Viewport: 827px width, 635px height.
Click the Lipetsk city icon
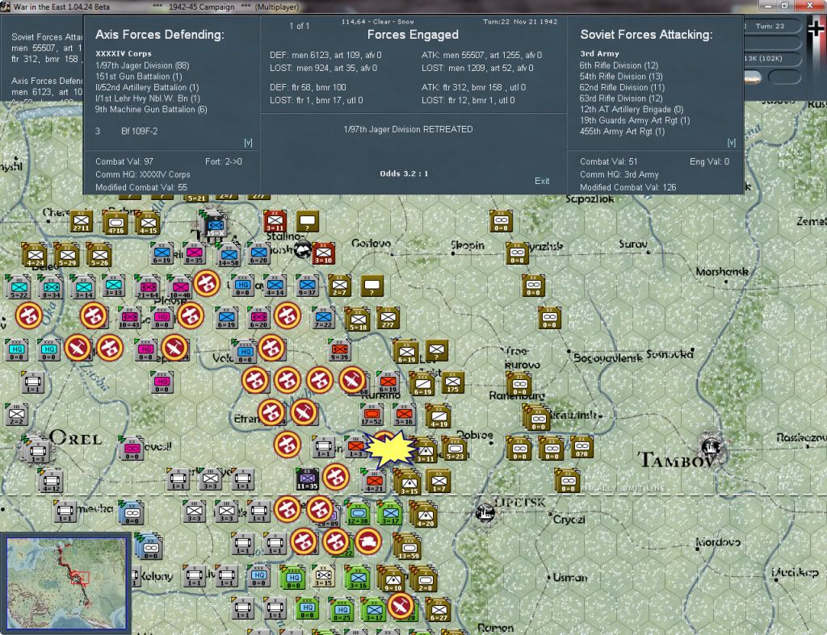pos(485,512)
